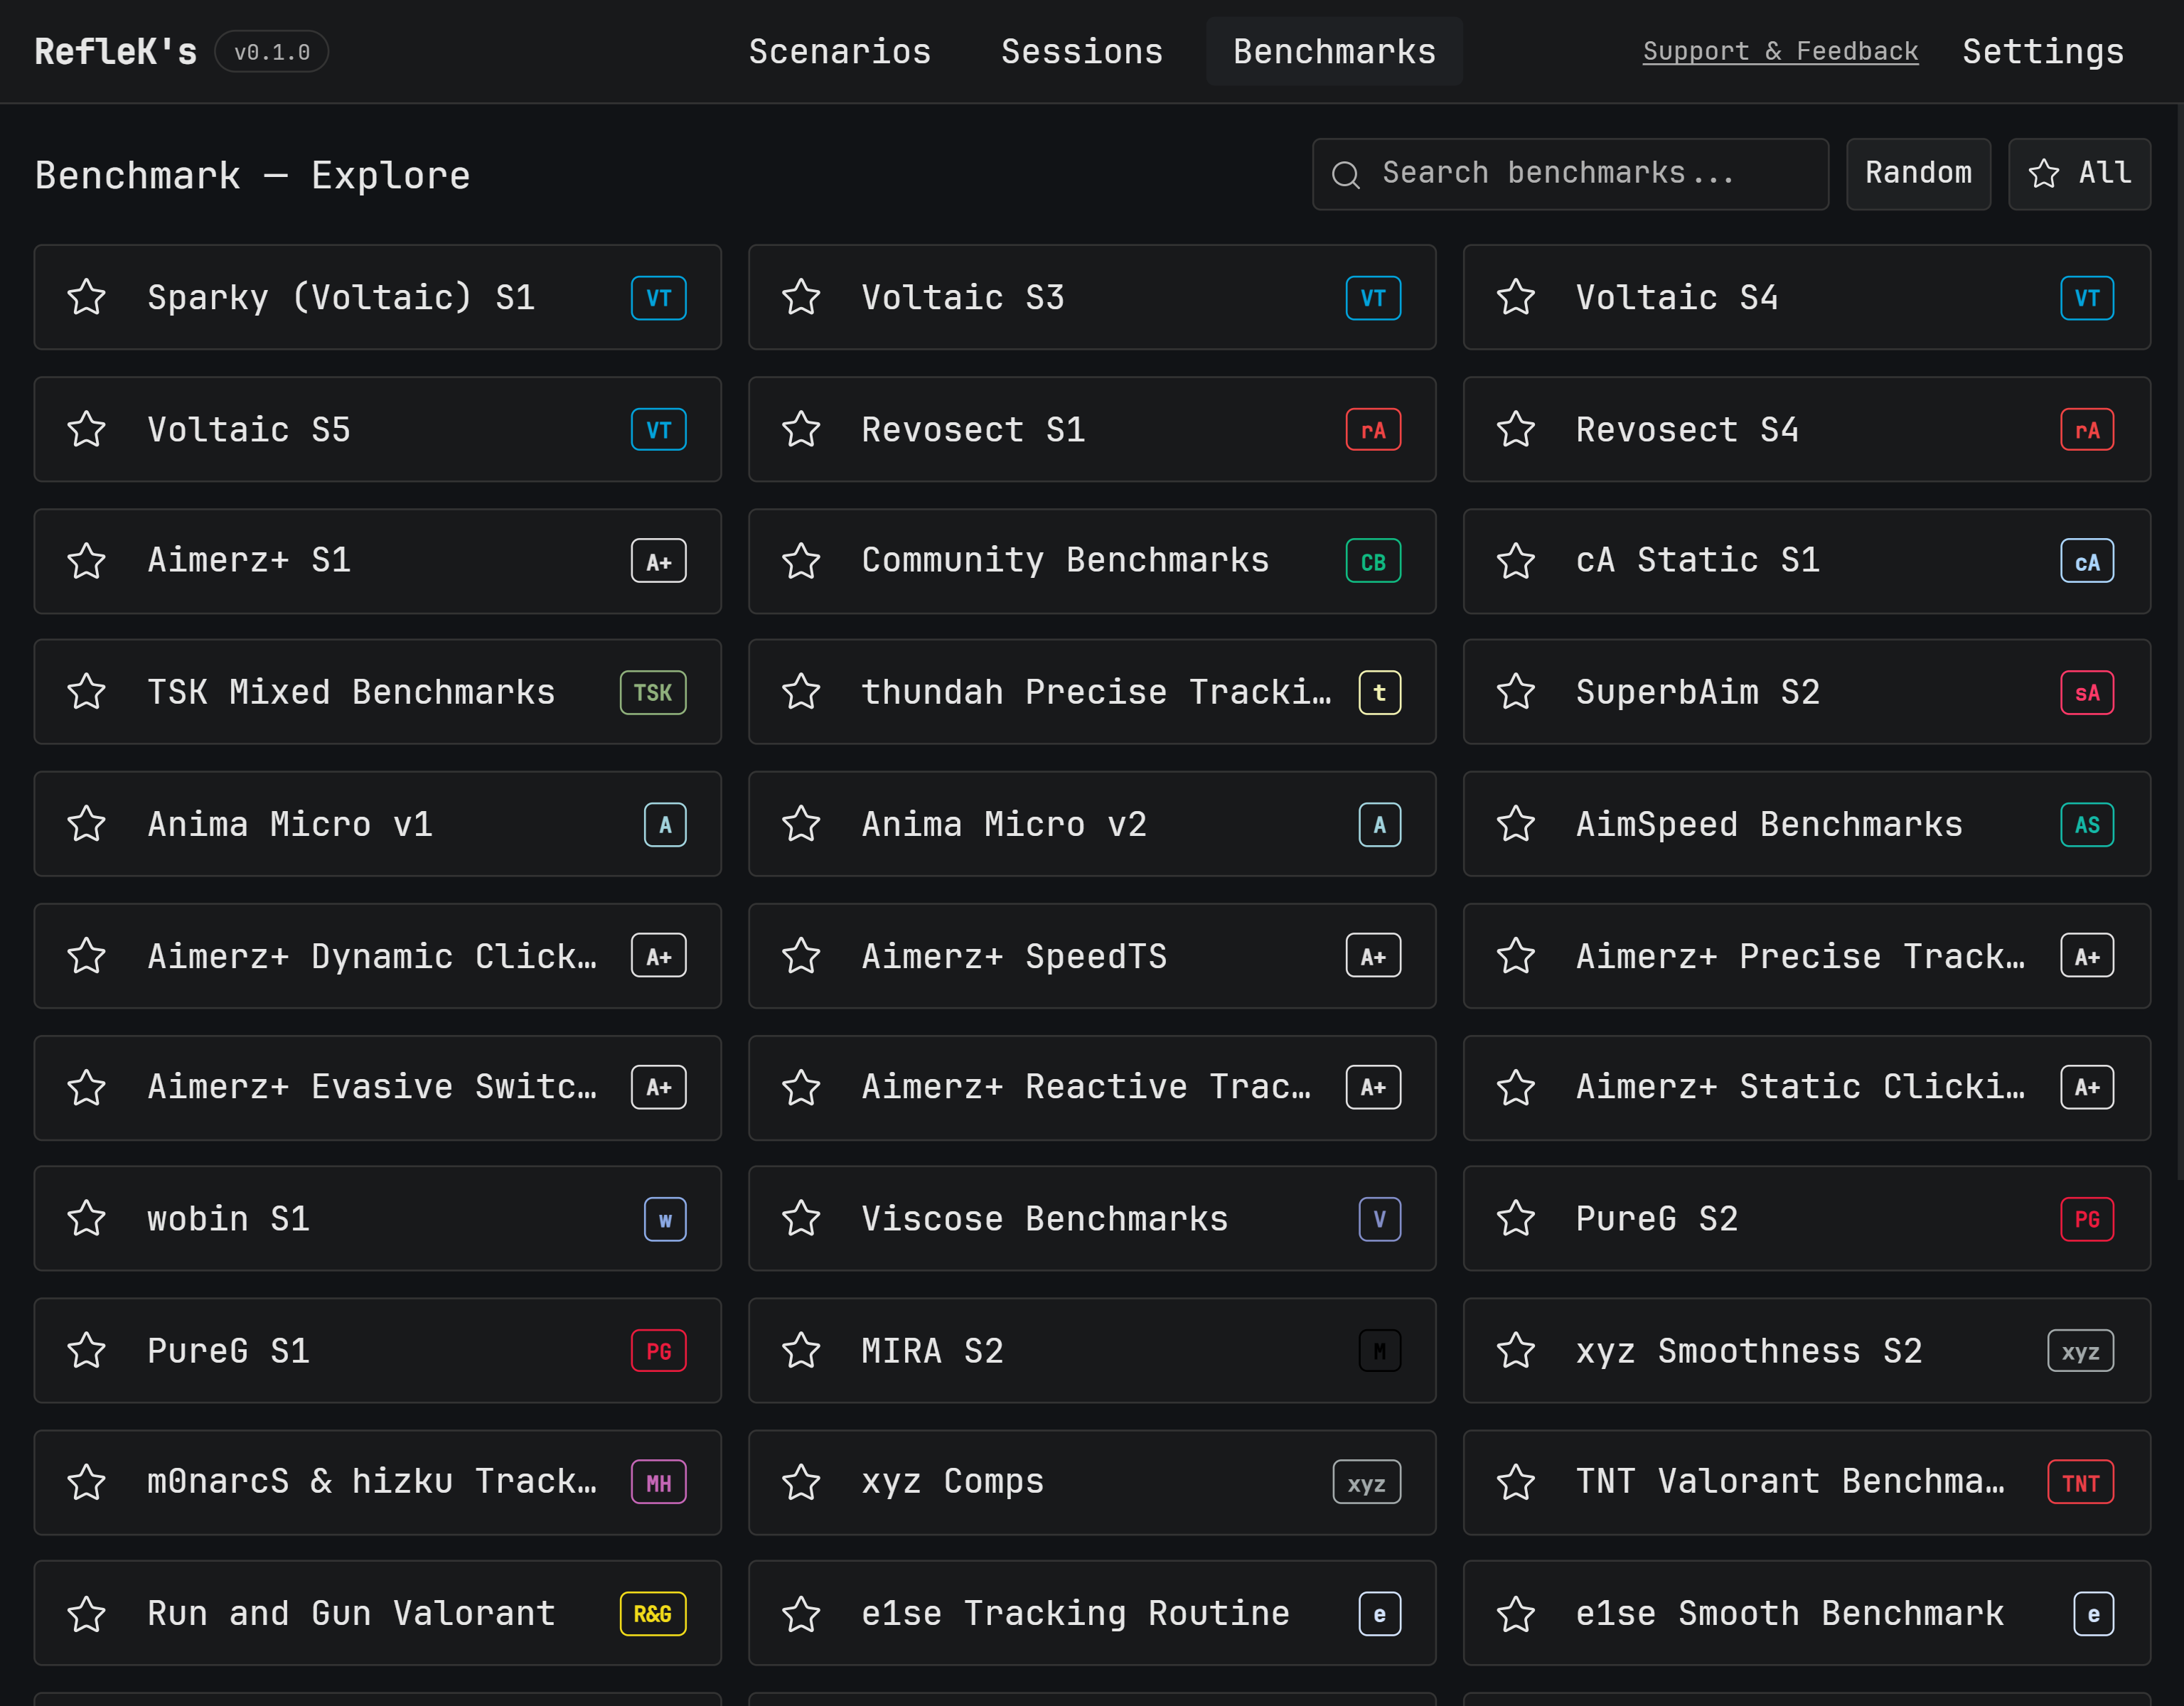Screen dimensions: 2184x1706
Task: Click the TSK badge on TSK Mixed Benchmarks
Action: pyautogui.click(x=652, y=693)
